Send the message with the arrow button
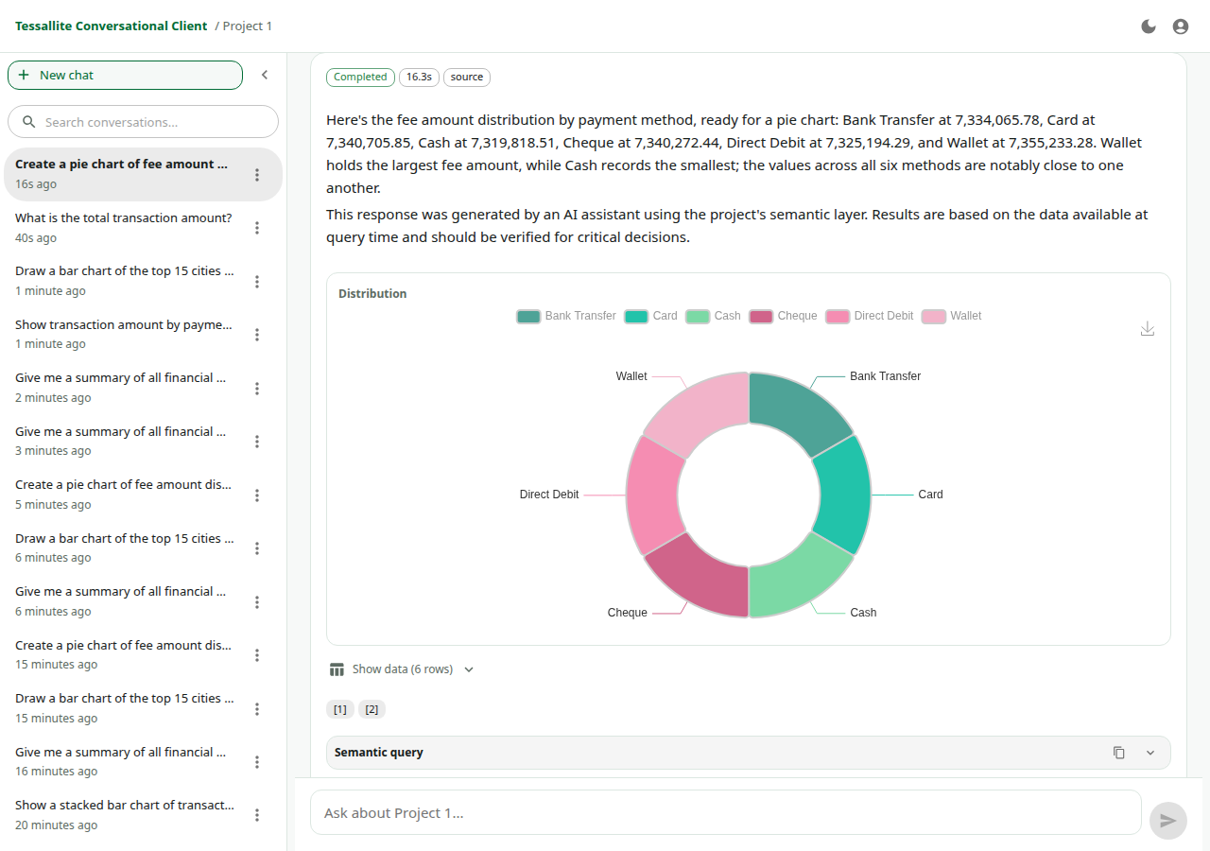1210x851 pixels. 1168,821
